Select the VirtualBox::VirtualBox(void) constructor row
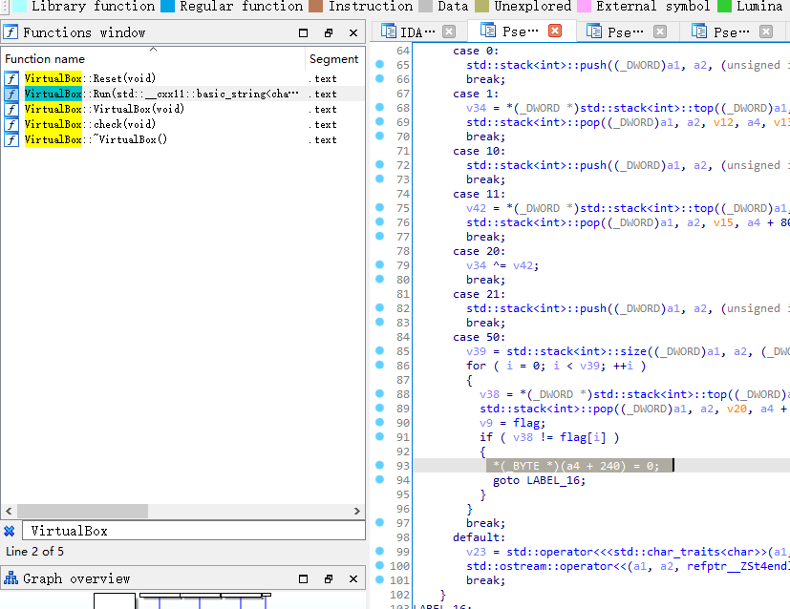 (x=182, y=109)
